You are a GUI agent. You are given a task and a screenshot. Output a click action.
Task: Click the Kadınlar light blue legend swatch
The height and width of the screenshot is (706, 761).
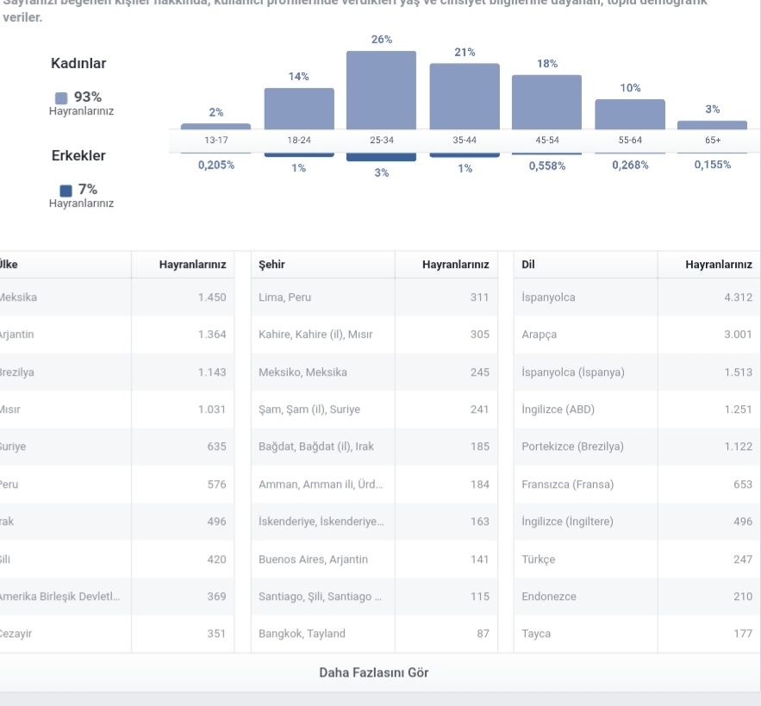(x=61, y=98)
